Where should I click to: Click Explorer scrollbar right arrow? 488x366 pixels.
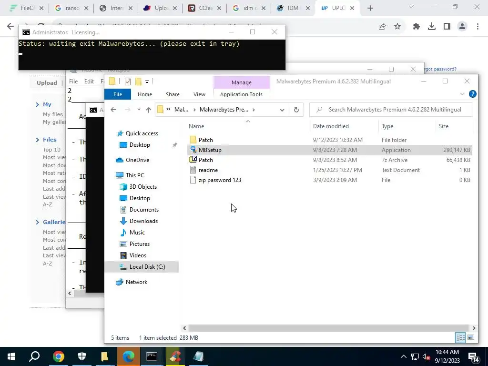pyautogui.click(x=474, y=328)
